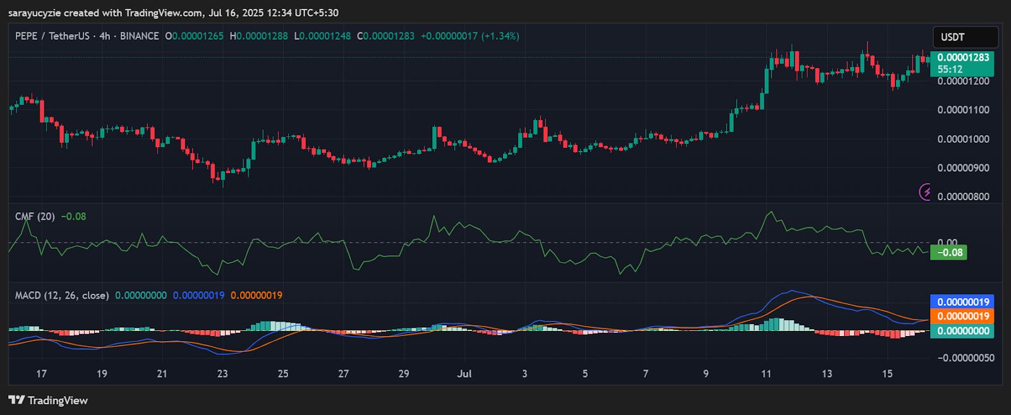Click date label 25 on time axis
The height and width of the screenshot is (415, 1011).
[283, 374]
